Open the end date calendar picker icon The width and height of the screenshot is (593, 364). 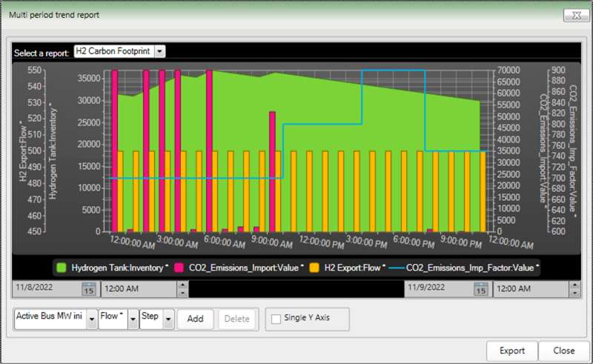coord(480,289)
